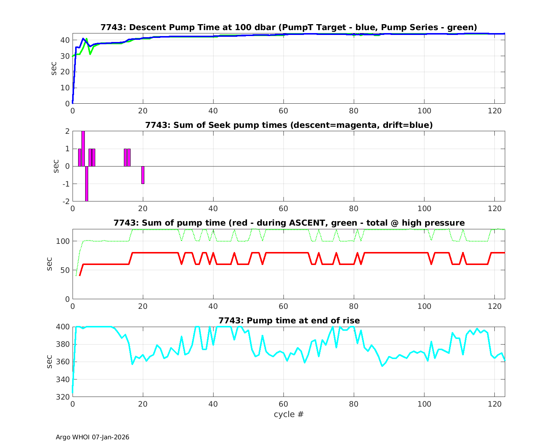Click the Sum of Seek pump times title
The width and height of the screenshot is (558, 446).
point(289,125)
